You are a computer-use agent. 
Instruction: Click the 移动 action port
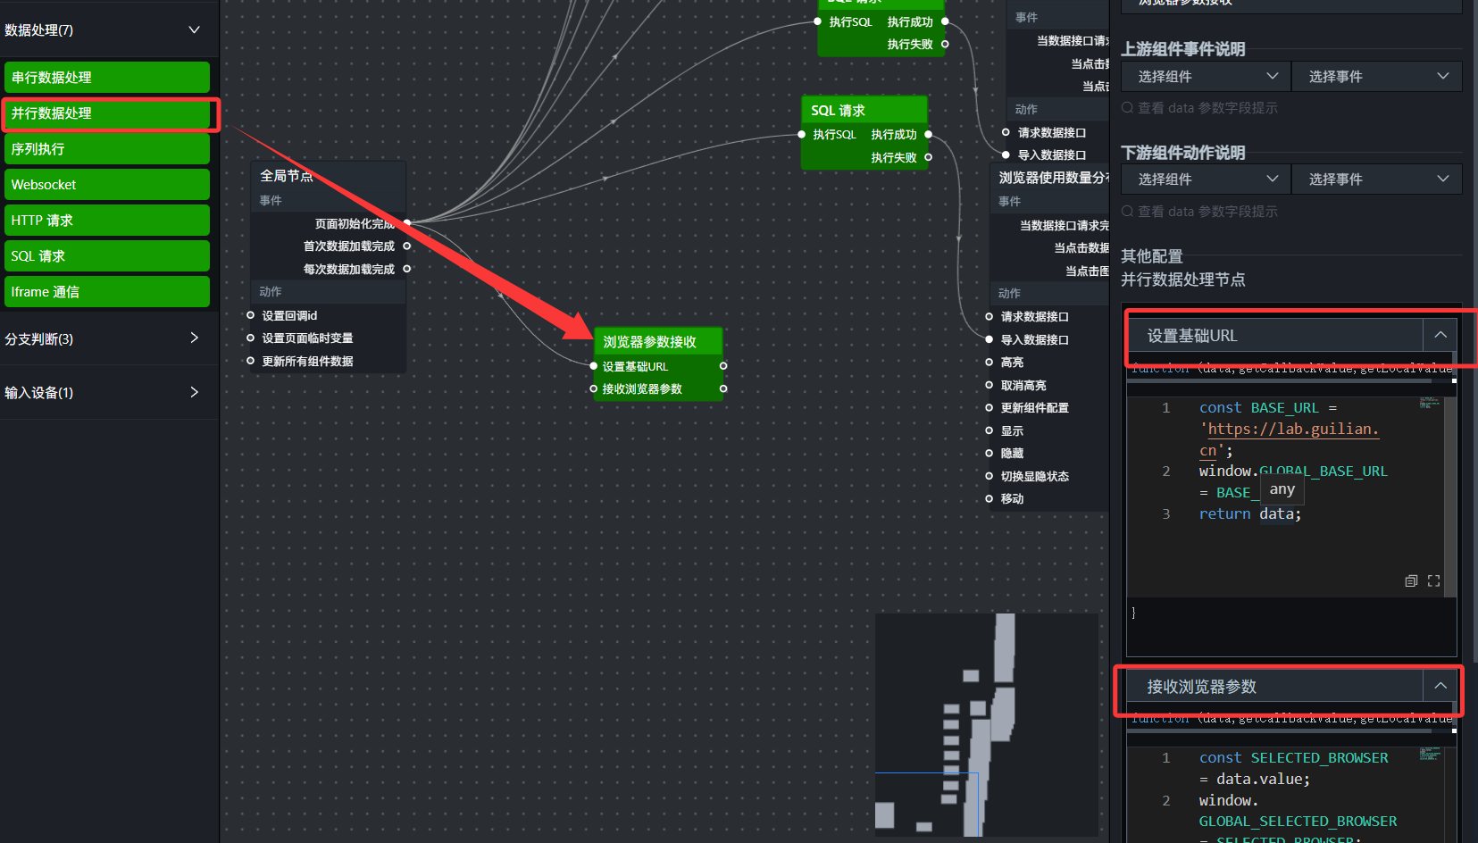point(990,499)
